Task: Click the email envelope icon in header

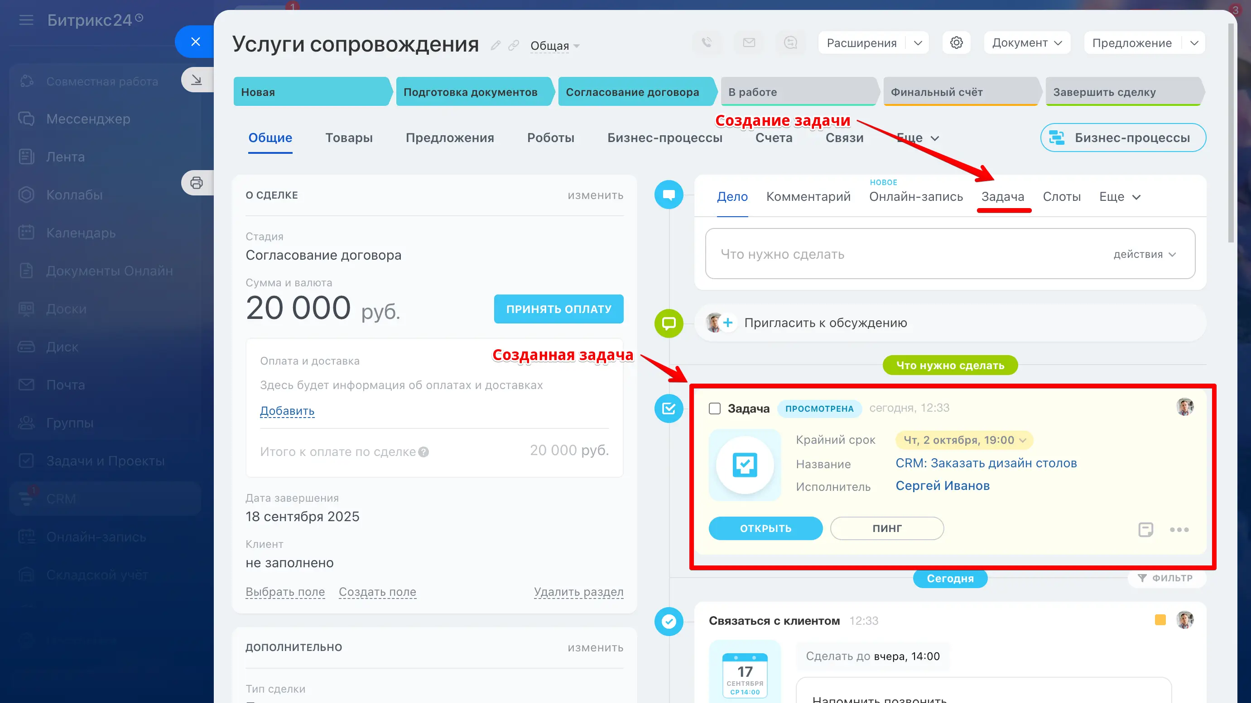Action: [749, 43]
